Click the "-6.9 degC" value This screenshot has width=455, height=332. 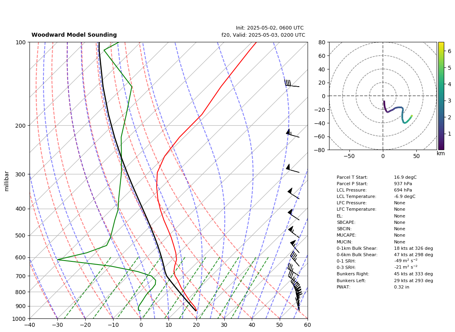[404, 196]
